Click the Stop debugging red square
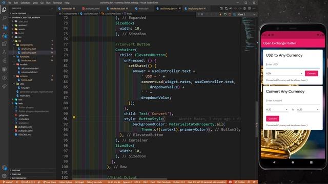The width and height of the screenshot is (328, 184). [230, 14]
